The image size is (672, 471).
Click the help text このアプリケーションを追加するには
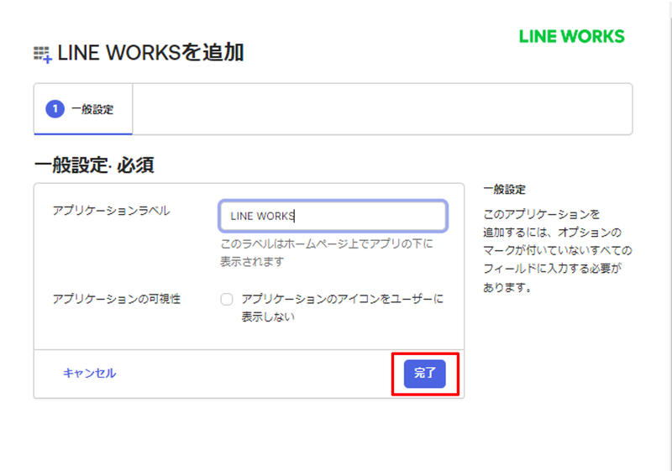pyautogui.click(x=557, y=250)
